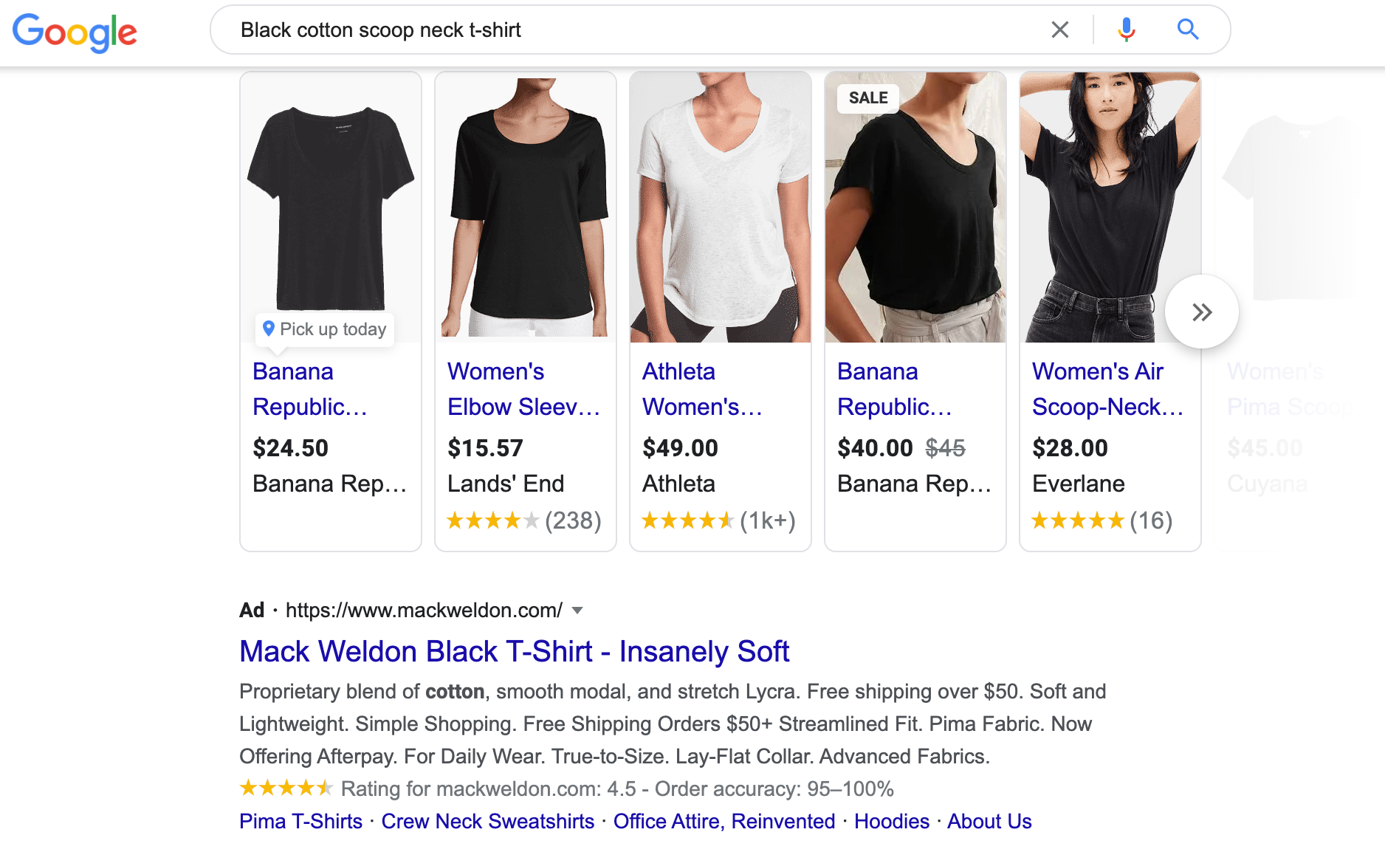The image size is (1385, 852).
Task: Click the star rating under the Everlane shirt
Action: point(1078,521)
